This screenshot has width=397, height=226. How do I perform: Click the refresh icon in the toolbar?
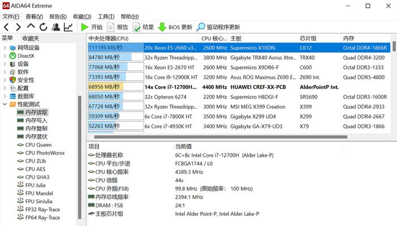click(43, 27)
